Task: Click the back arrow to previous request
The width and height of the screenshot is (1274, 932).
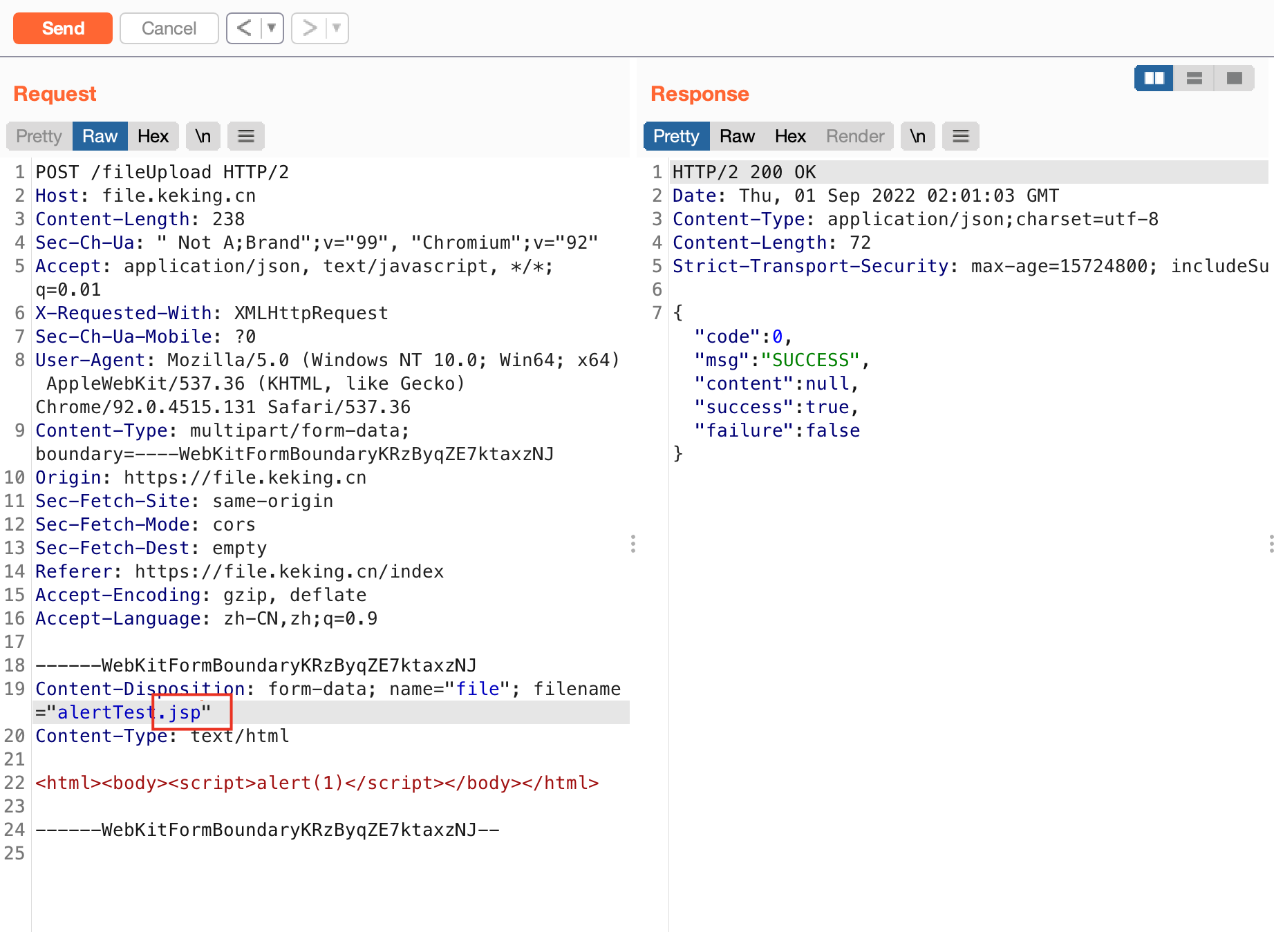Action: [x=243, y=28]
